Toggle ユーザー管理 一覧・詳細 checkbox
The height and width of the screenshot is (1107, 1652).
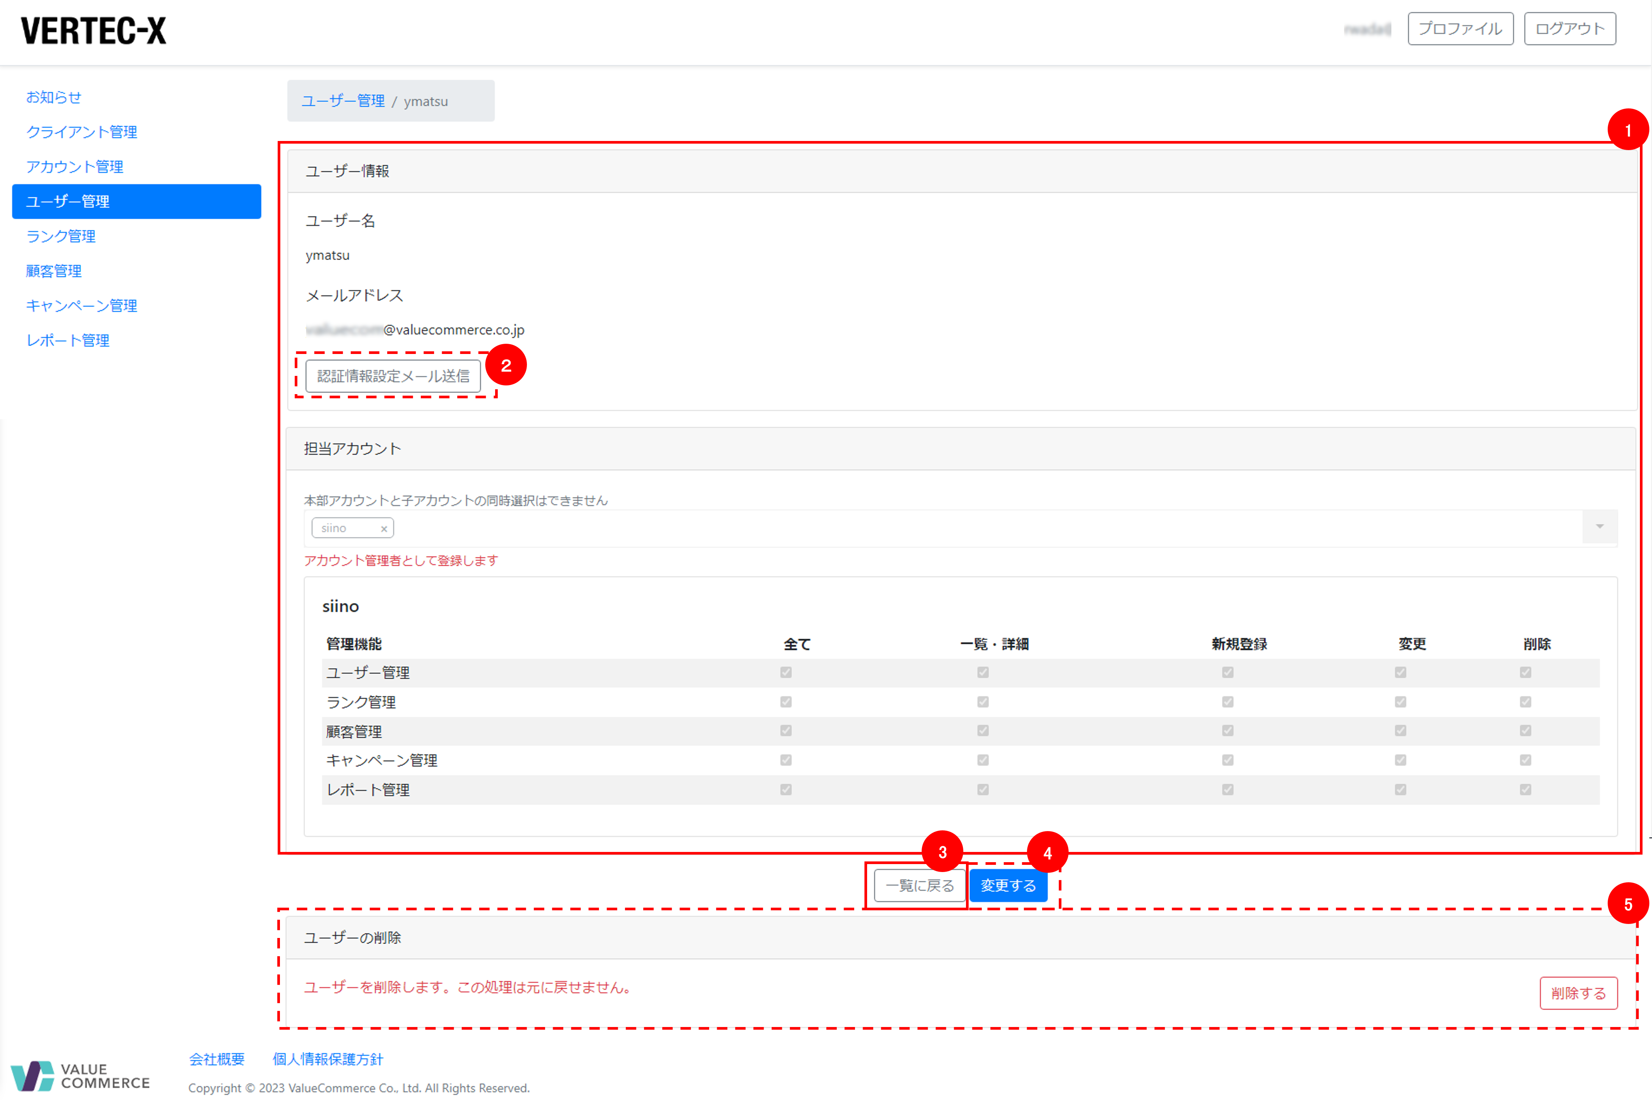[982, 672]
